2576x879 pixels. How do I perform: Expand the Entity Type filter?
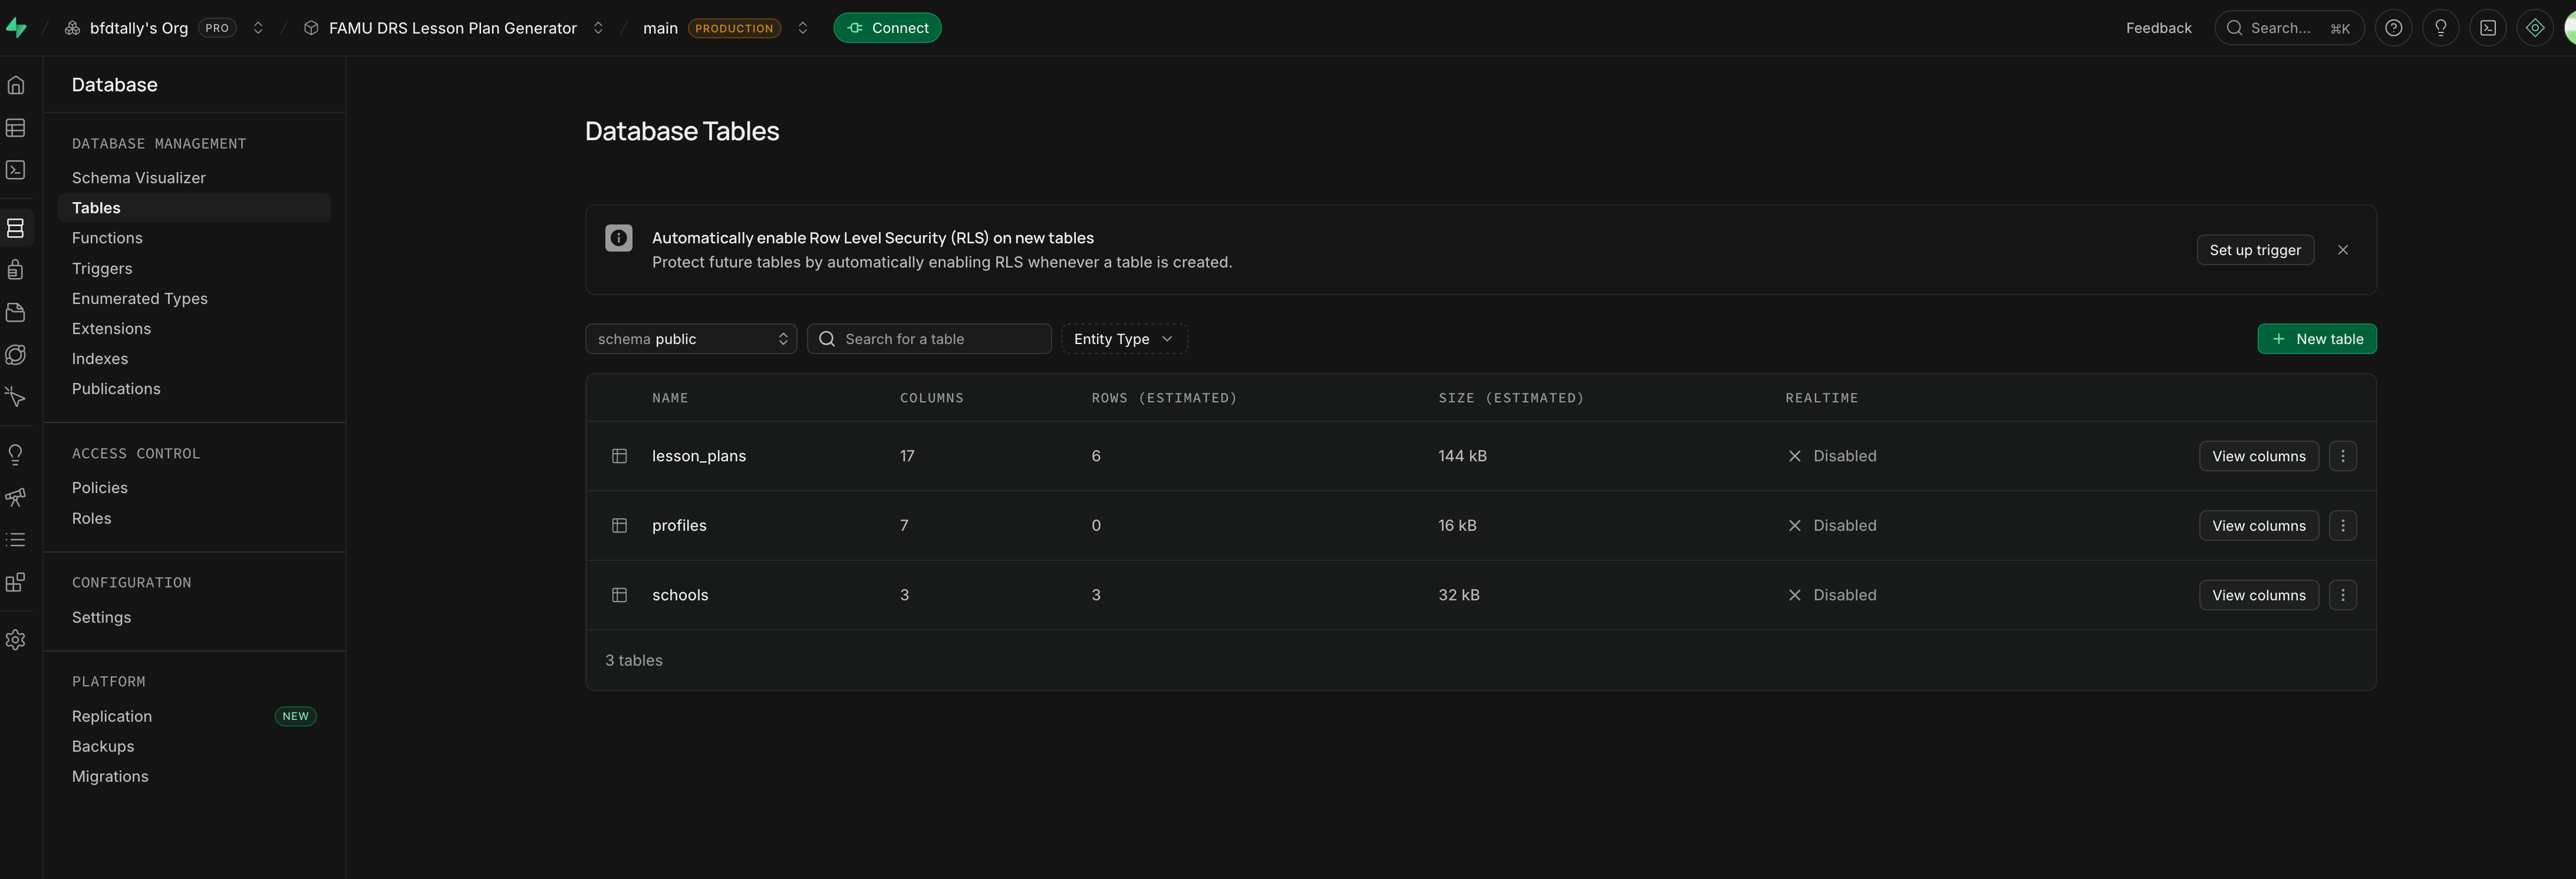(x=1124, y=339)
